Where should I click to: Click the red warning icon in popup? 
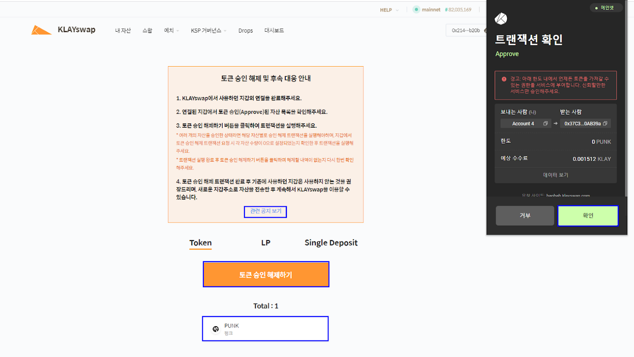click(x=504, y=79)
